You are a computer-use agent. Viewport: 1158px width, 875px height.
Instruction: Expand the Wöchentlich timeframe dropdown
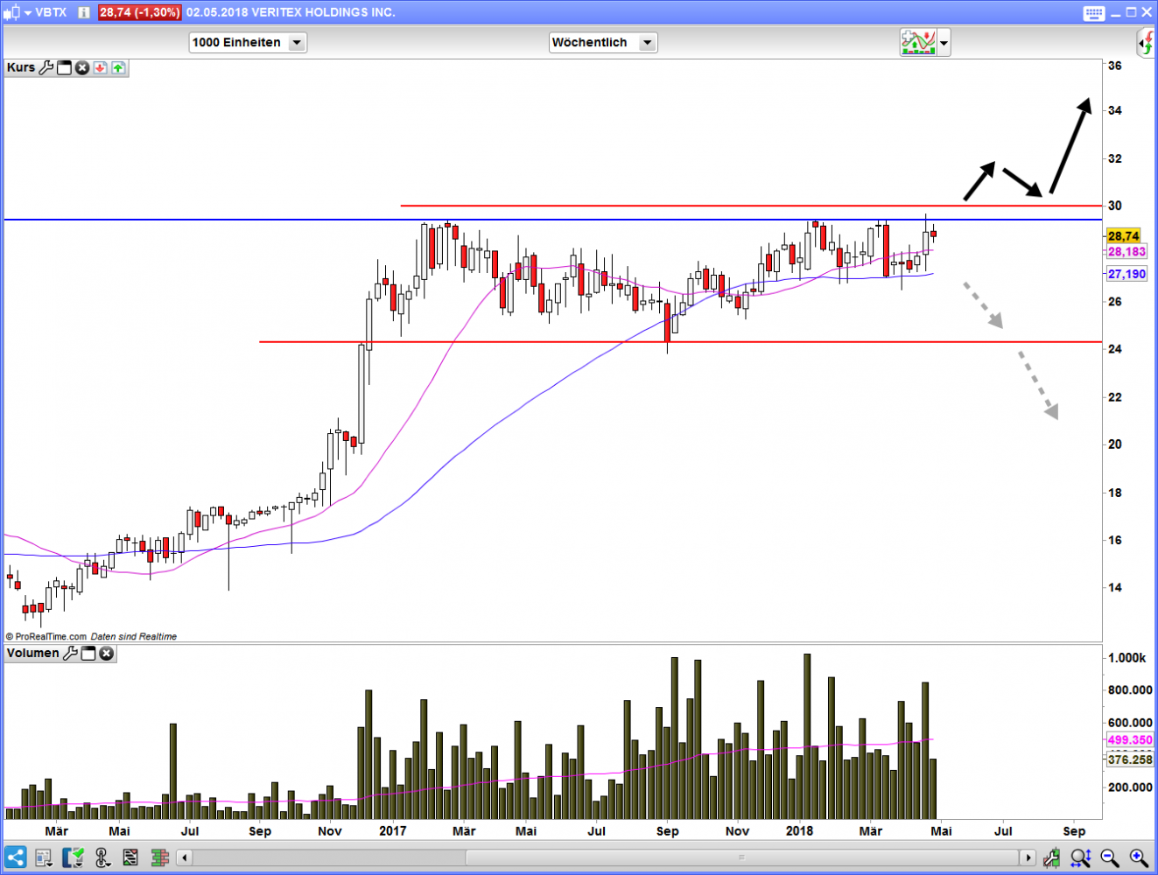coord(647,42)
